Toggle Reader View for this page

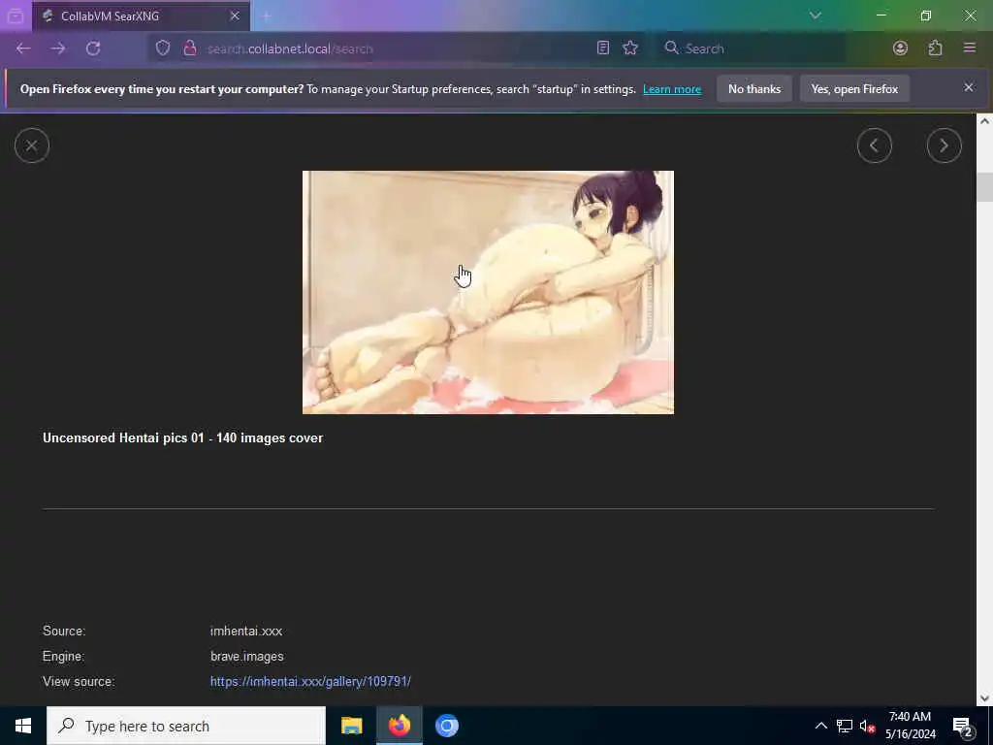(603, 49)
